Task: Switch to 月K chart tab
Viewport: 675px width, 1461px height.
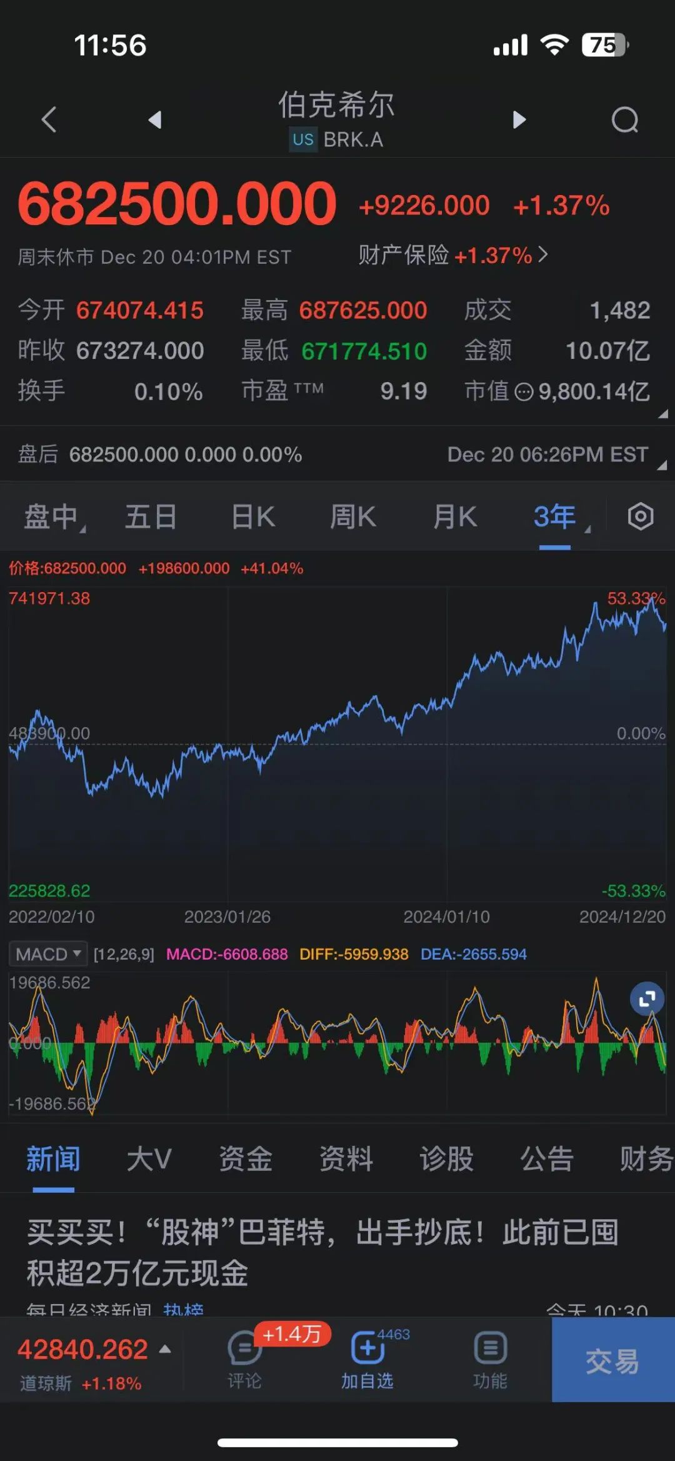Action: [455, 517]
